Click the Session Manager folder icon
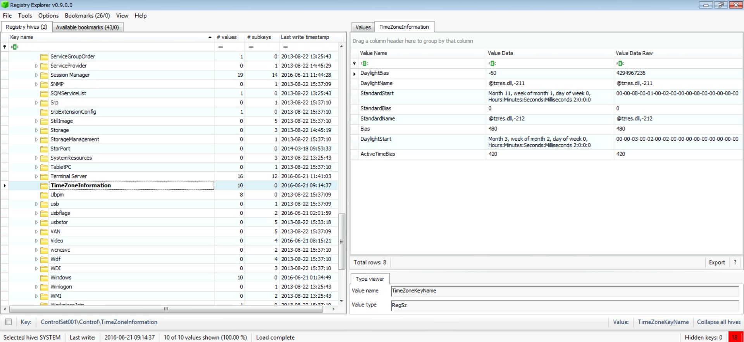744x342 pixels. point(44,75)
